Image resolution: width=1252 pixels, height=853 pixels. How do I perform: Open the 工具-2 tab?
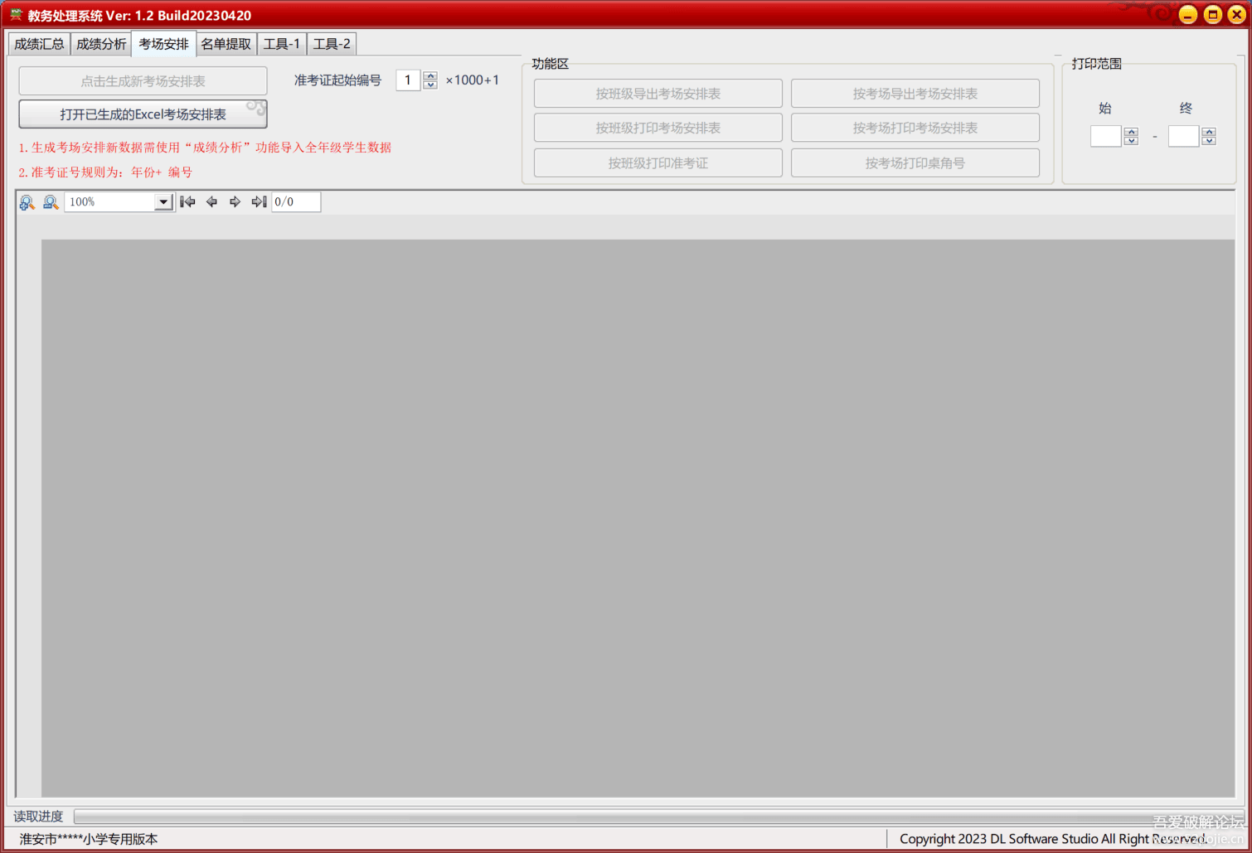[332, 44]
